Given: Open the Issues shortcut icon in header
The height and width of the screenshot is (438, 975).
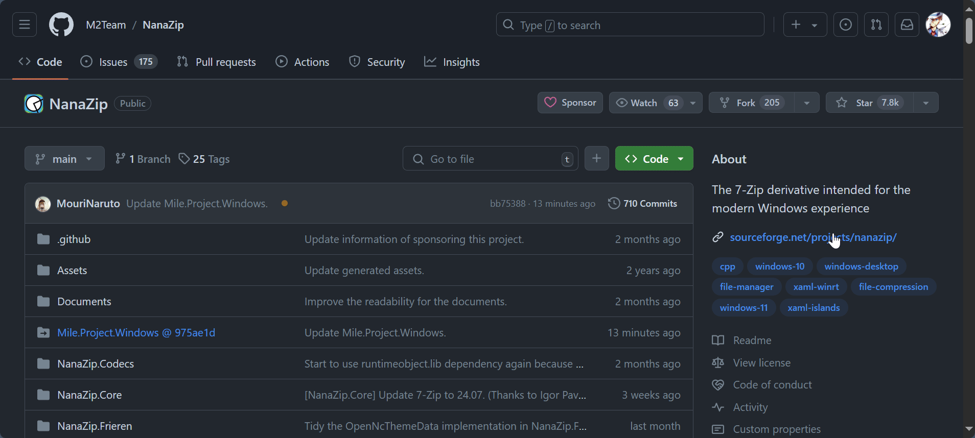Looking at the screenshot, I should 846,25.
